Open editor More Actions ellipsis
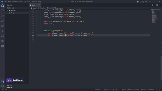Screen dimensions: 162x91 [x=160, y=5]
